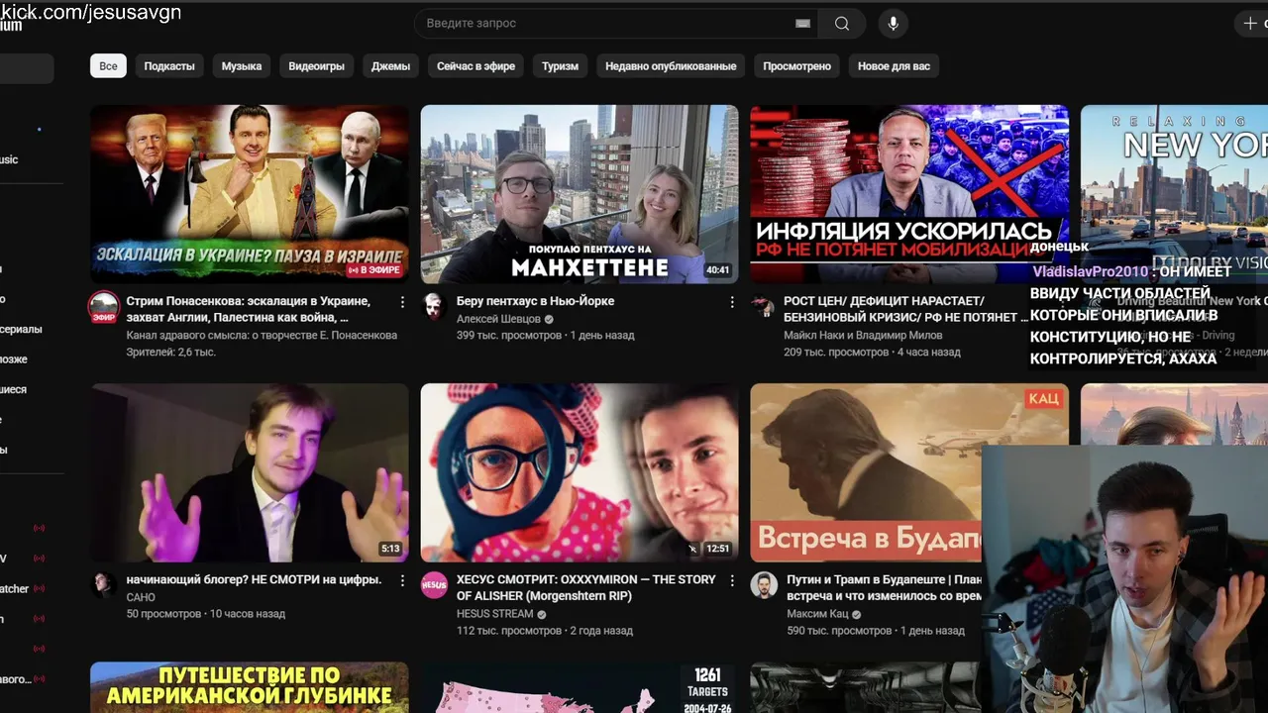Open the Путешествие по американской глубинке thumbnail

pos(250,687)
